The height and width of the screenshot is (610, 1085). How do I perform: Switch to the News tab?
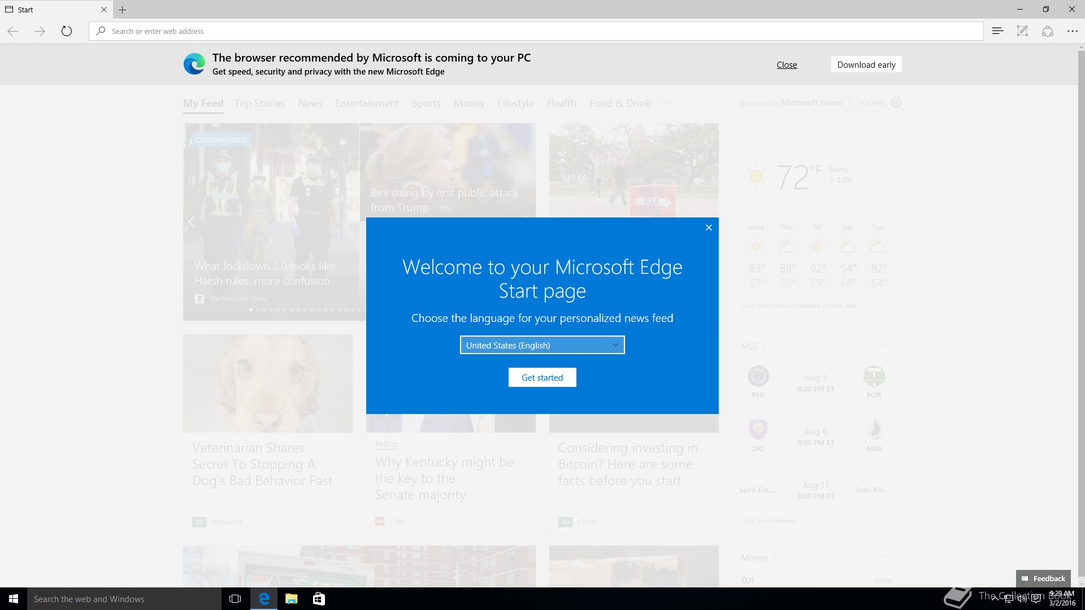point(310,103)
